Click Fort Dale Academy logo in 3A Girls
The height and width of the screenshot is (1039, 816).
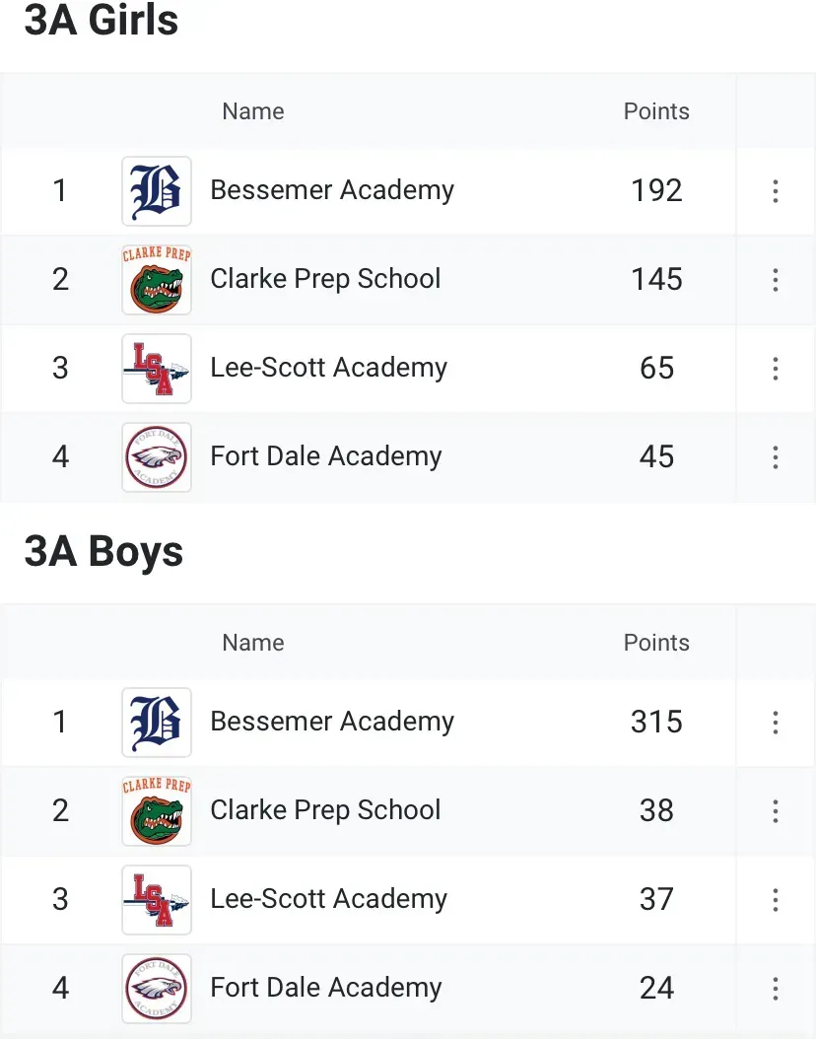[x=157, y=457]
